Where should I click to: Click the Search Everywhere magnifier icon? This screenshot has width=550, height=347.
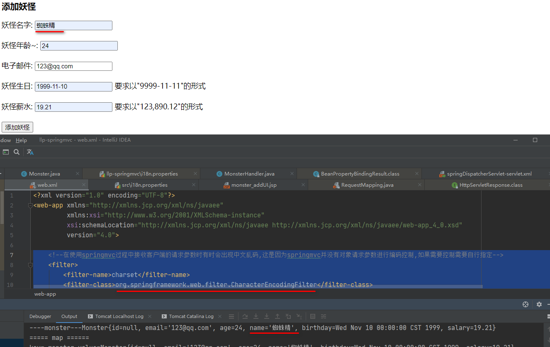(17, 152)
